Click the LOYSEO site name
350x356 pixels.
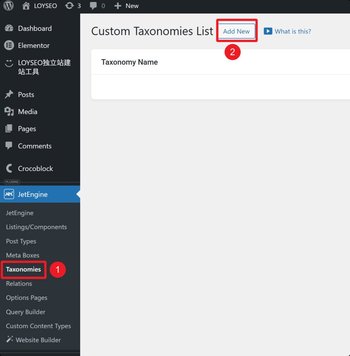[45, 6]
